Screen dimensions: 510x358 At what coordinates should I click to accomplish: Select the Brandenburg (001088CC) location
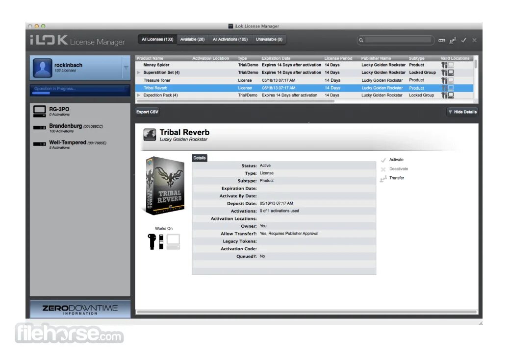pyautogui.click(x=80, y=128)
